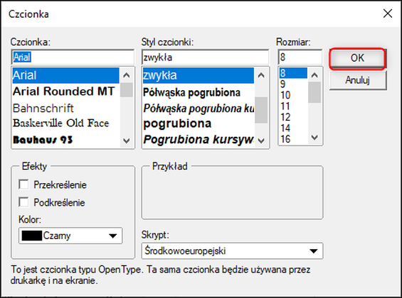Enable the Podkreślenie checkbox

click(x=23, y=202)
